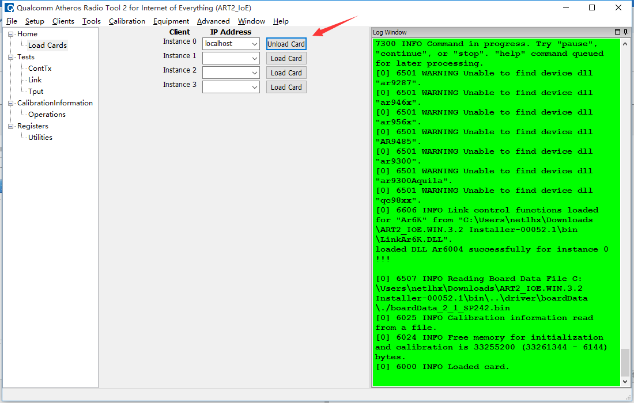Click the log scrollbar down arrow
634x403 pixels.
coord(625,381)
